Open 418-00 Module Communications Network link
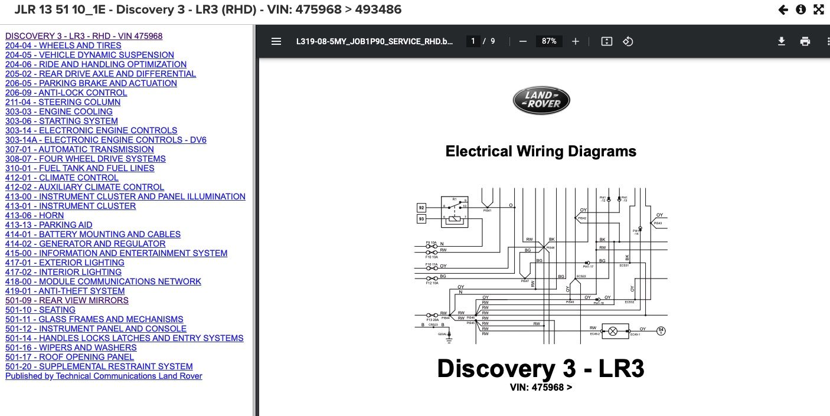Viewport: 830px width, 416px height. [x=103, y=281]
